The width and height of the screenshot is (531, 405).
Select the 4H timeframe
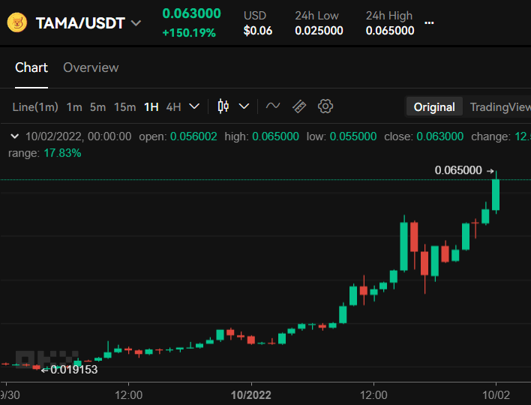coord(173,106)
